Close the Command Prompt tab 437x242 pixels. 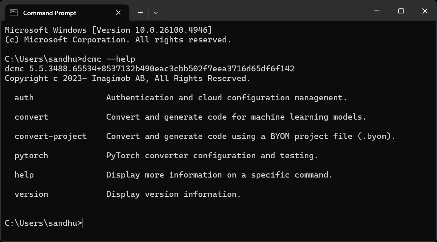[x=118, y=13]
